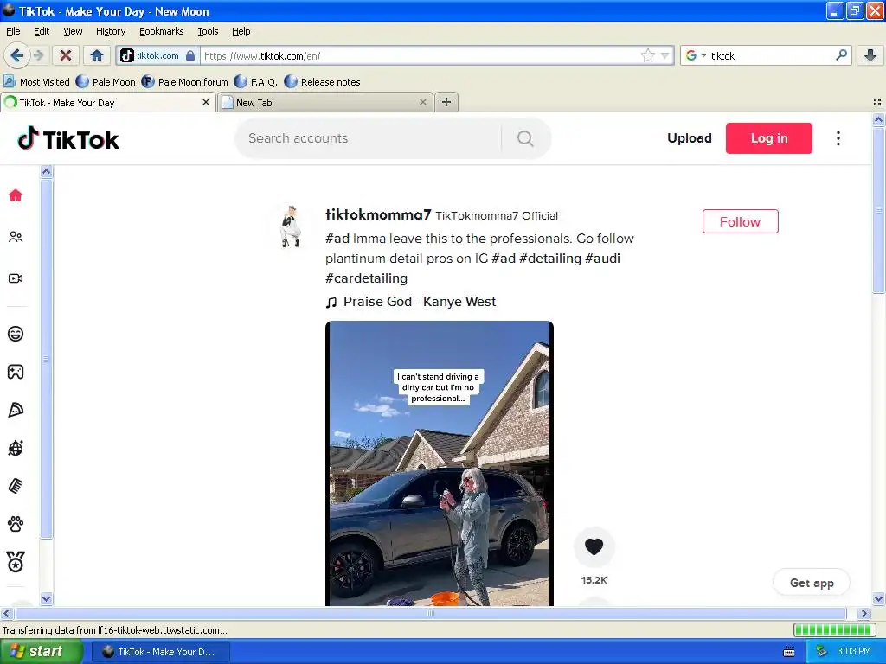The image size is (886, 664).
Task: Select the animals paw print category icon
Action: pyautogui.click(x=16, y=524)
